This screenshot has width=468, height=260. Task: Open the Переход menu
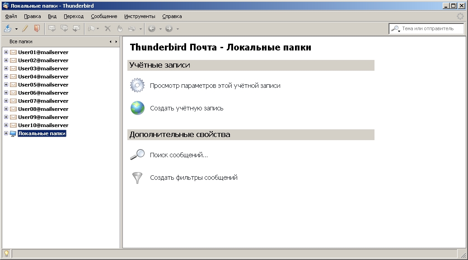[x=74, y=16]
